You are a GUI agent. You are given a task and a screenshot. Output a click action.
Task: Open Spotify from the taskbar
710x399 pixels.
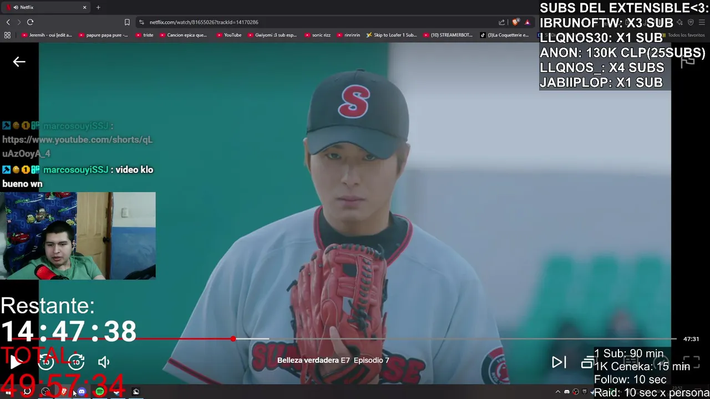100,392
